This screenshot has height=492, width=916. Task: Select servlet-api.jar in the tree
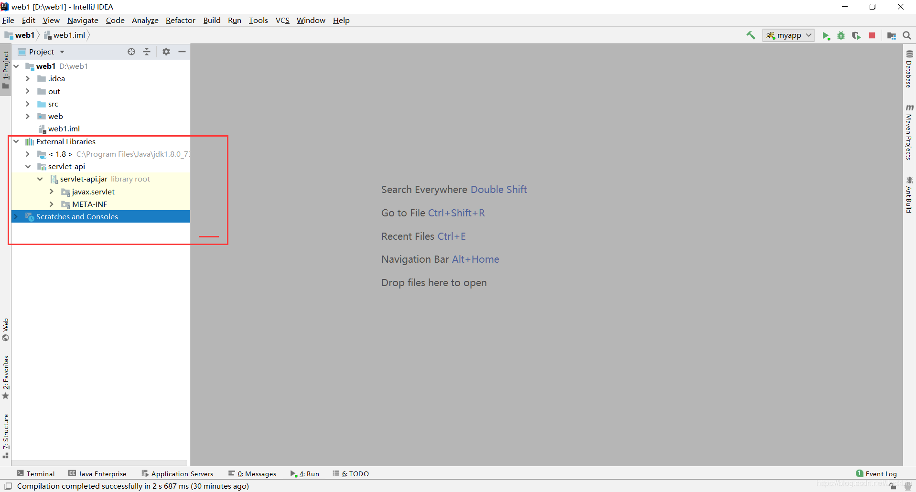pyautogui.click(x=101, y=179)
